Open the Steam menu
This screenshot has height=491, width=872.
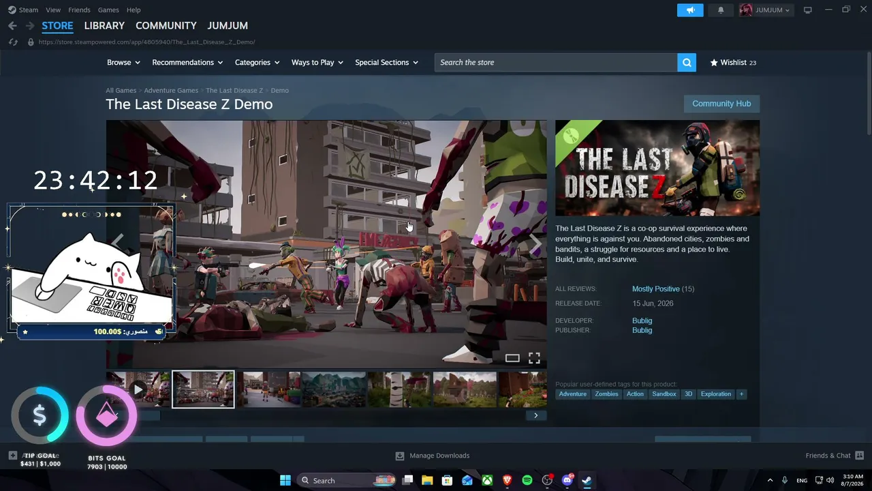point(23,10)
